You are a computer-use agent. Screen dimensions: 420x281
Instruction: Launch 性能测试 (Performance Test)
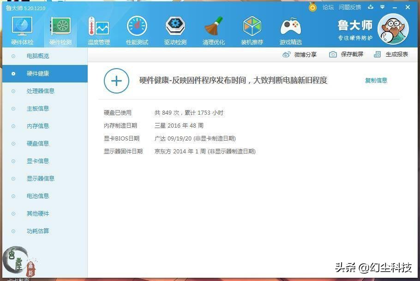coord(137,29)
